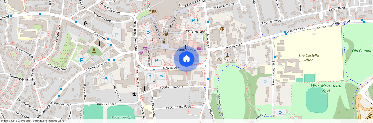The width and height of the screenshot is (373, 123).
Task: Click the Old Common label
Action: tap(362, 51)
